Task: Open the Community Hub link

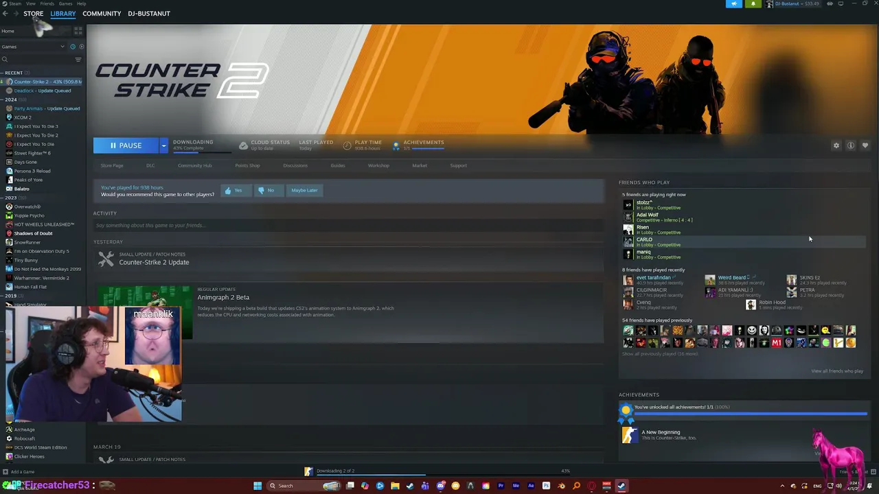Action: tap(194, 165)
